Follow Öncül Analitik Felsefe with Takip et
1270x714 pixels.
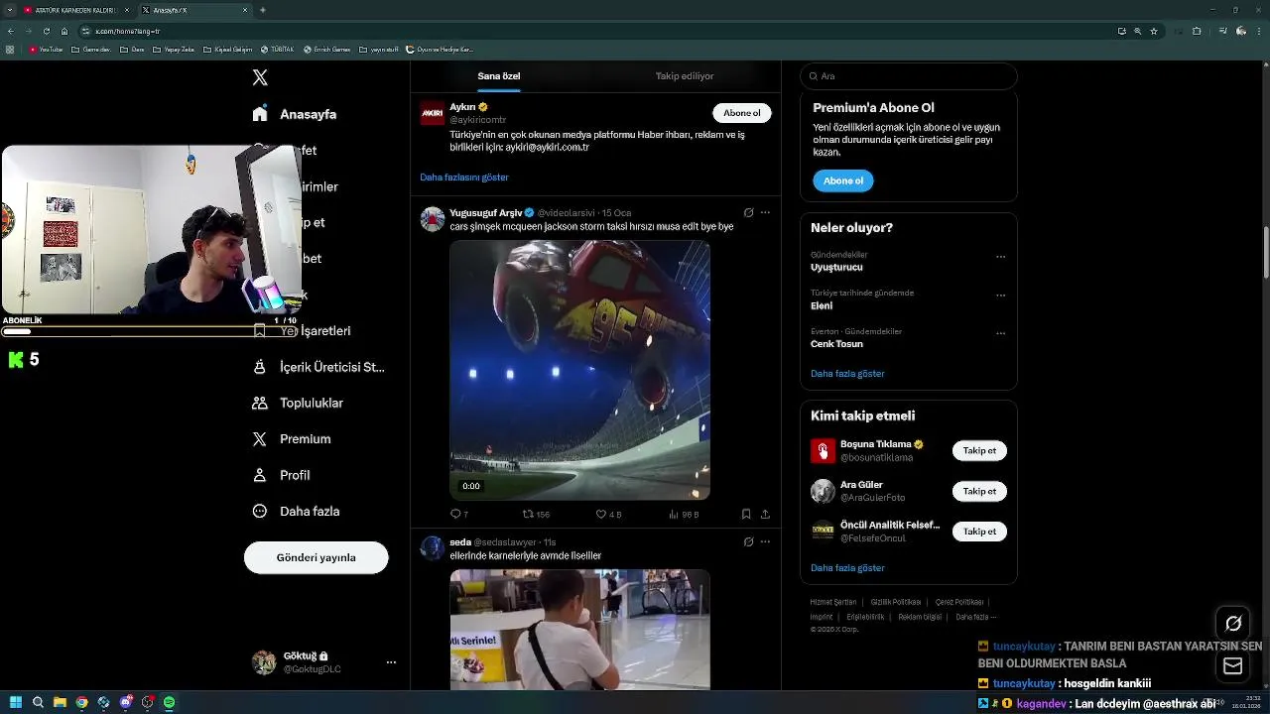[979, 532]
